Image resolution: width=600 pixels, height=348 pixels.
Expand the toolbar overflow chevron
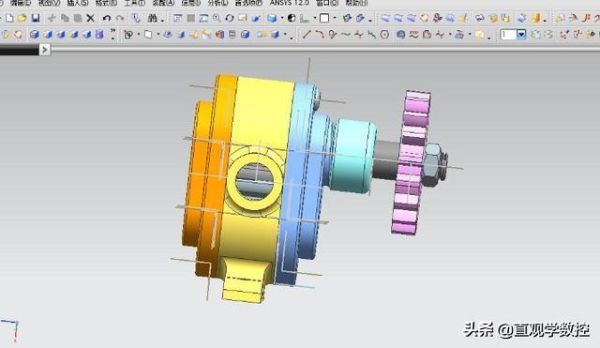[112, 34]
